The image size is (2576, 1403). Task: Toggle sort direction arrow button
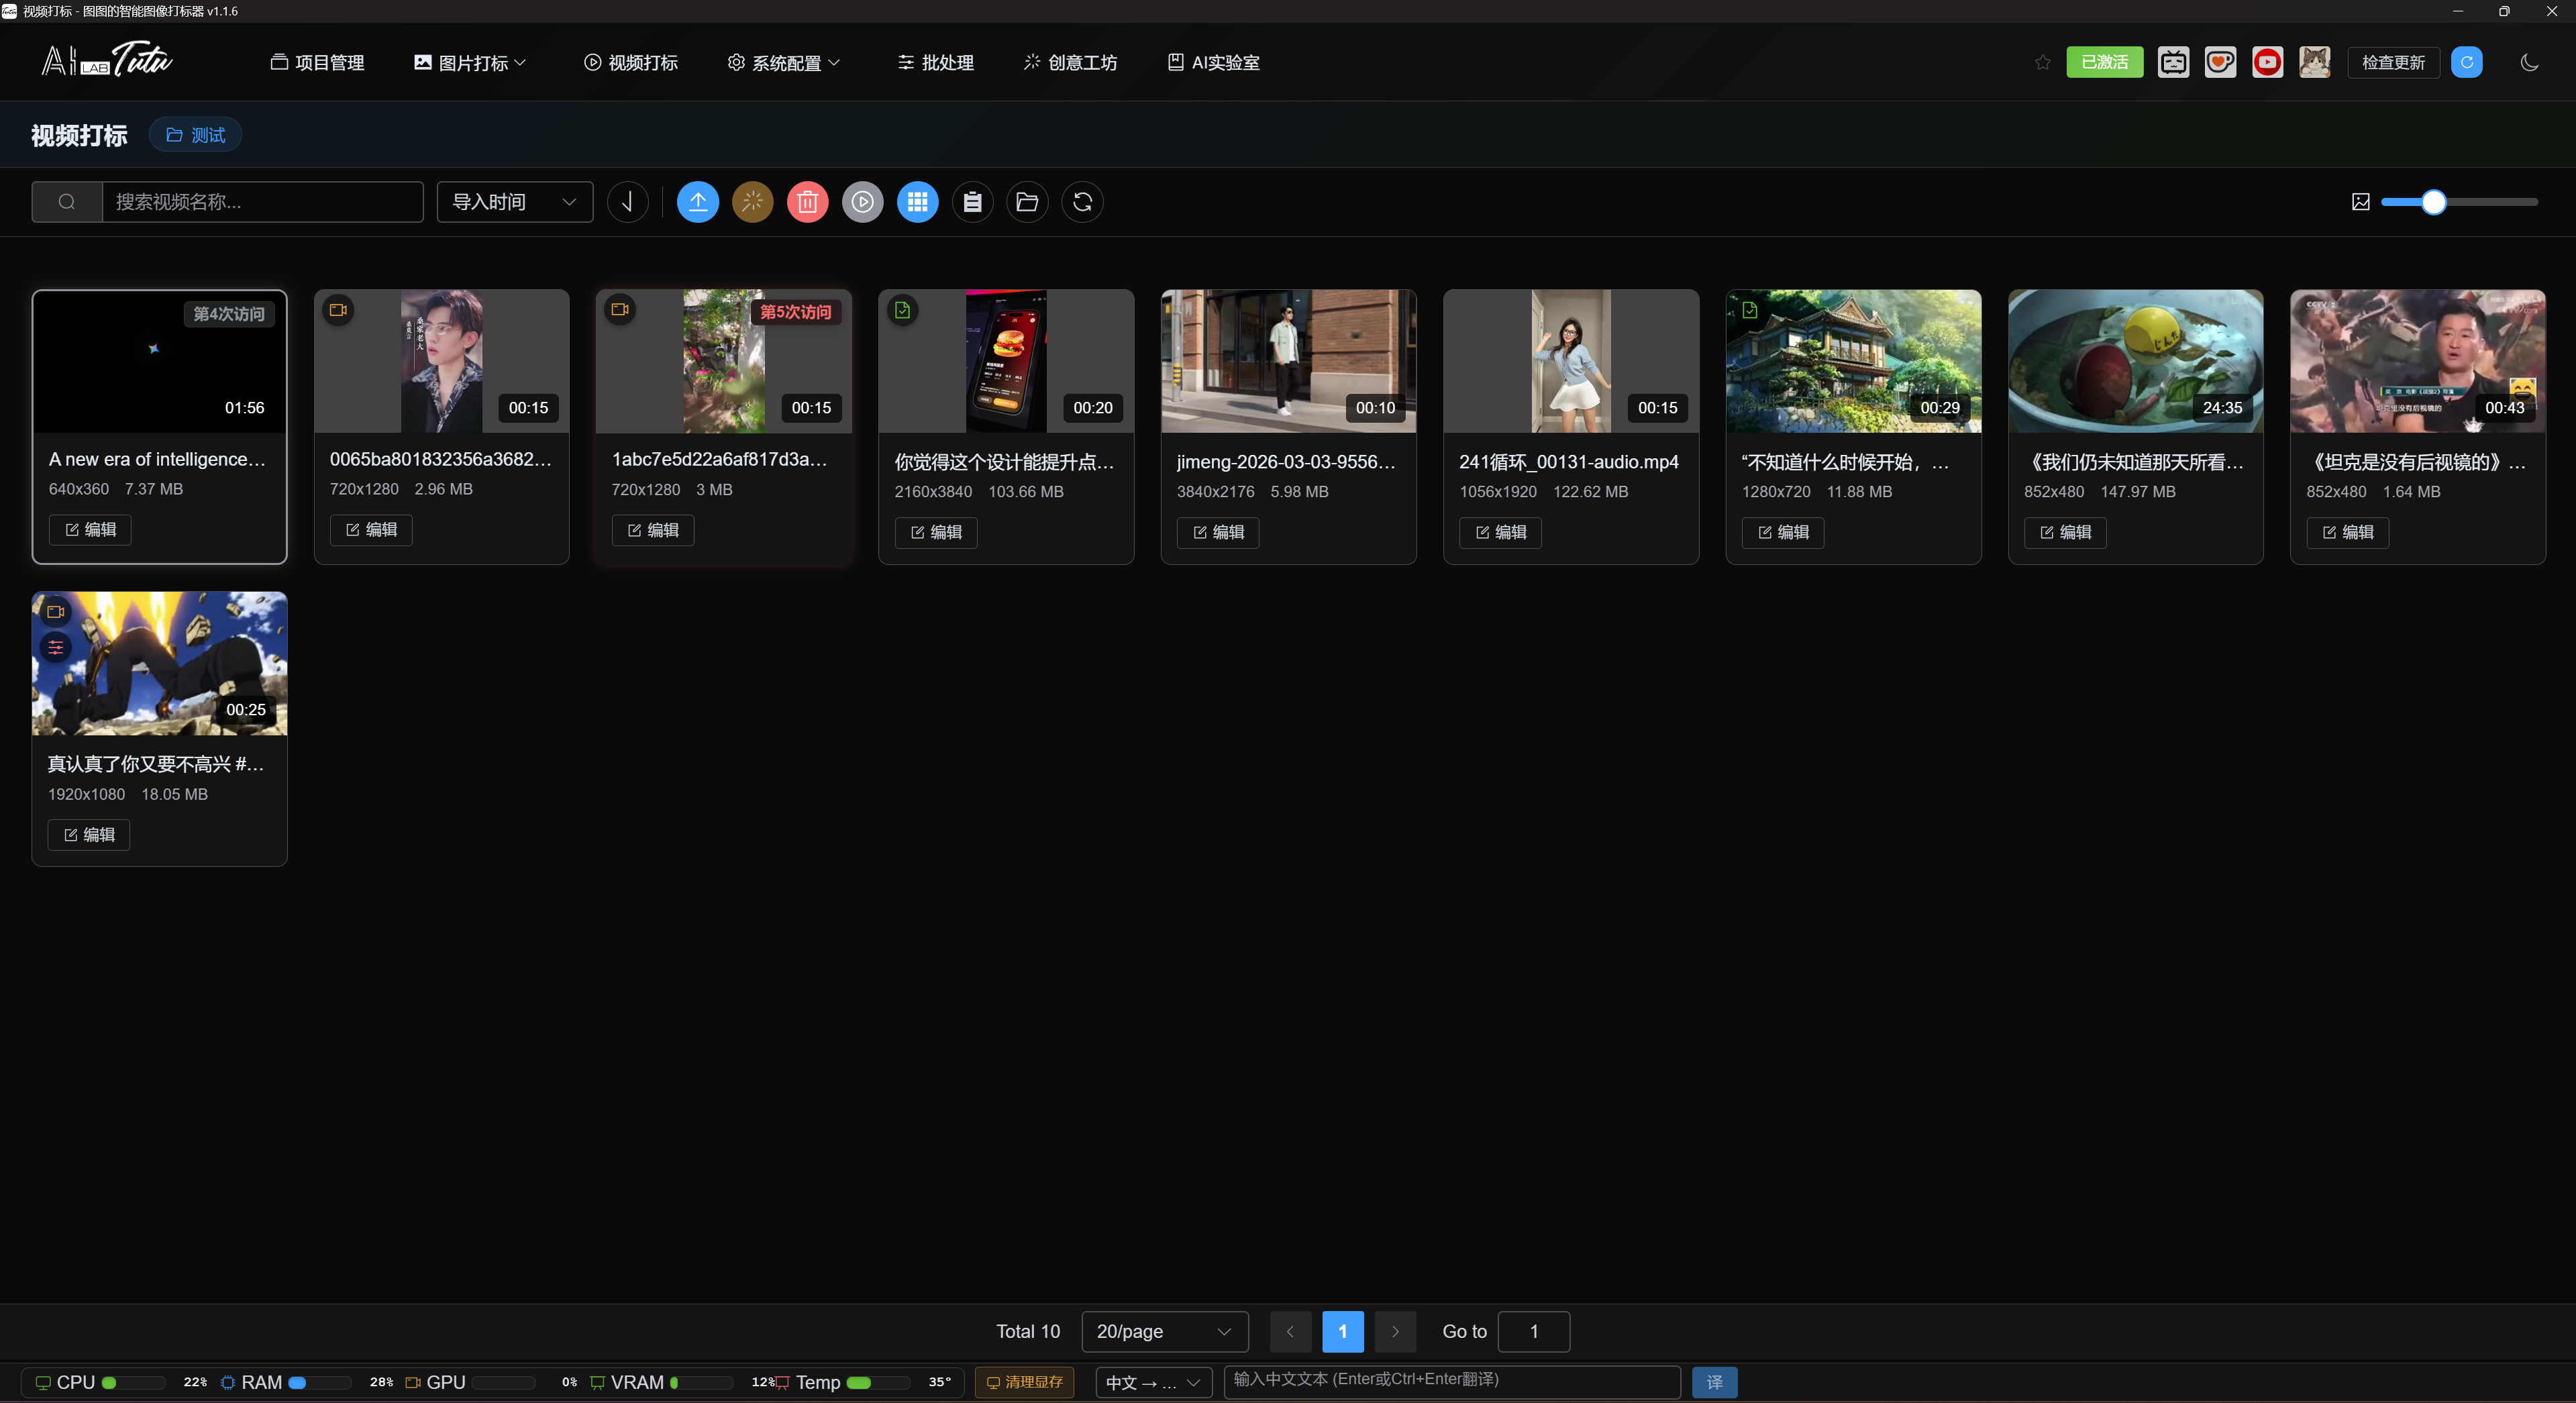(628, 202)
